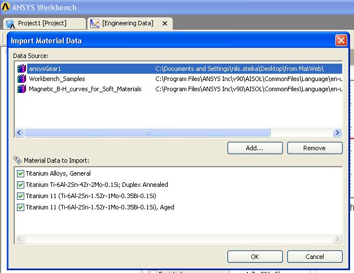Click Data Source scrollbar right arrow

tap(337, 133)
